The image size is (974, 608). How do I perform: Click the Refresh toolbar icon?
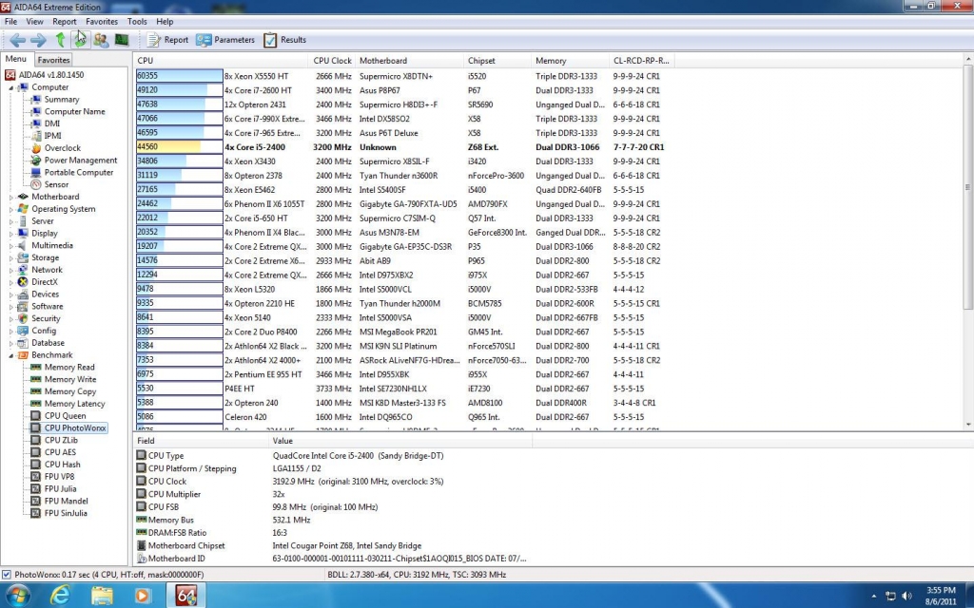80,39
